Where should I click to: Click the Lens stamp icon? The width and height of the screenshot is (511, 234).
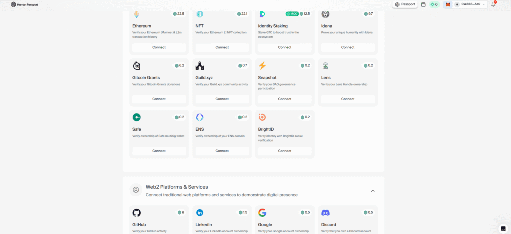tap(325, 66)
